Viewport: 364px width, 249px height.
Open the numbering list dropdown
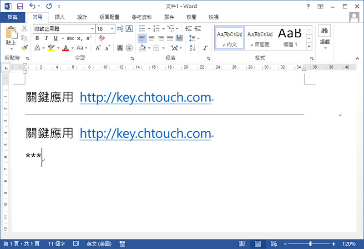tap(163, 29)
